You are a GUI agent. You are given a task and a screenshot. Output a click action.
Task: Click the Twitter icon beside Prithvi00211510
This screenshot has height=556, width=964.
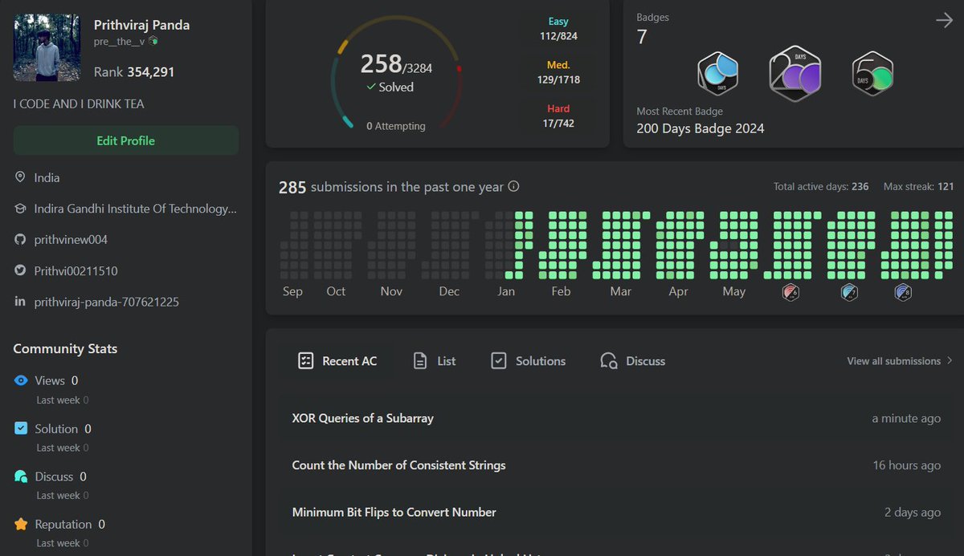pyautogui.click(x=20, y=270)
